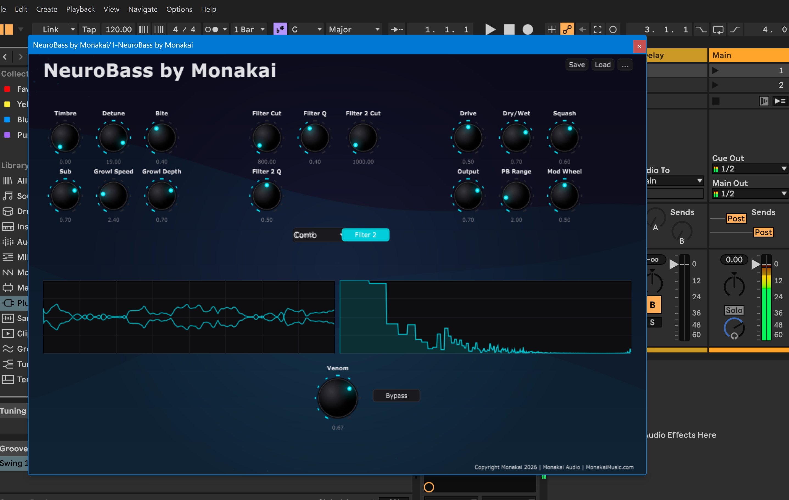Click the Solo button on the Main track
This screenshot has height=500, width=789.
pyautogui.click(x=734, y=310)
